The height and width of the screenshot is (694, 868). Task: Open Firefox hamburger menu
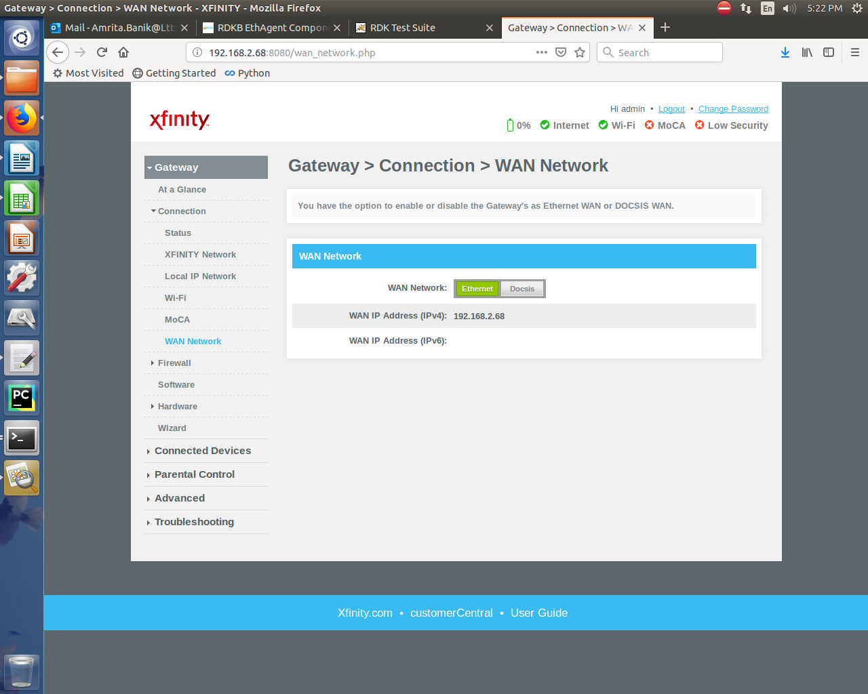(x=854, y=52)
